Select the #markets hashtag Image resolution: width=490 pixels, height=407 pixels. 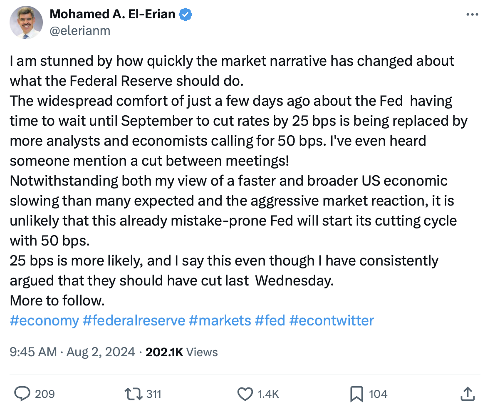click(220, 320)
